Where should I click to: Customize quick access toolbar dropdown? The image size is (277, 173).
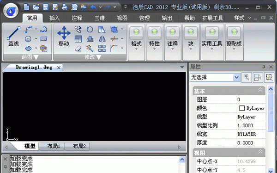[126, 7]
